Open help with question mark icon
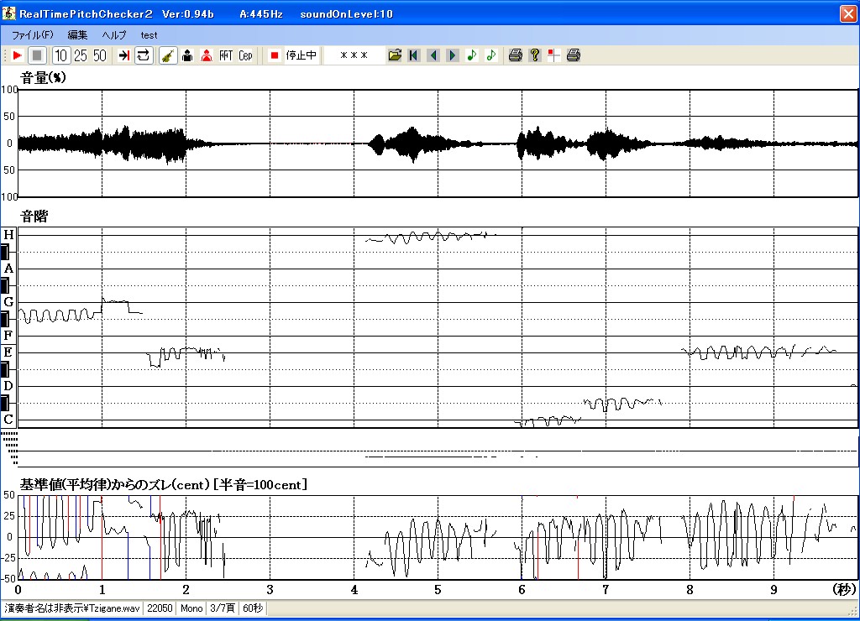The height and width of the screenshot is (621, 860). click(x=535, y=55)
